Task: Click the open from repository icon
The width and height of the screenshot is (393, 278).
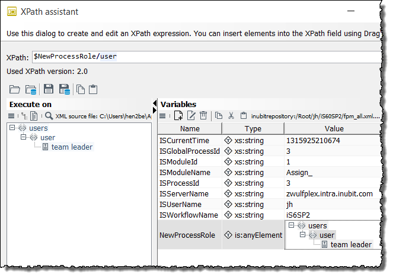Action: [30, 89]
